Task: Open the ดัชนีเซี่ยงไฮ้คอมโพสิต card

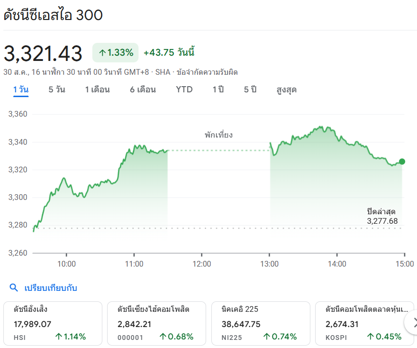Action: 157,323
